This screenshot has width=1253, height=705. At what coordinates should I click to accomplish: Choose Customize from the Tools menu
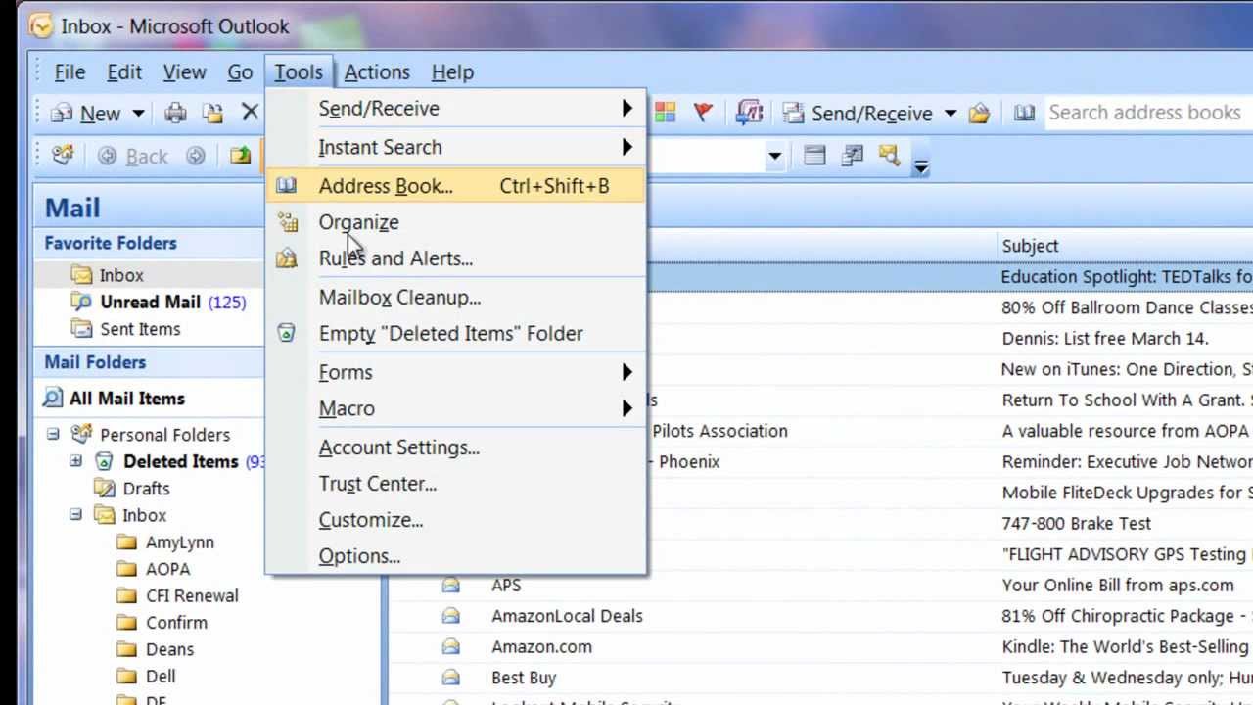456,520
